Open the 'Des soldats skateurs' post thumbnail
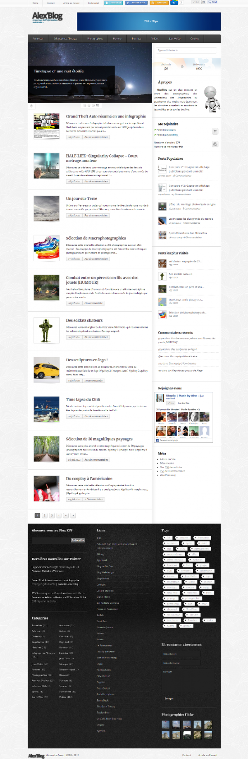 point(47,330)
